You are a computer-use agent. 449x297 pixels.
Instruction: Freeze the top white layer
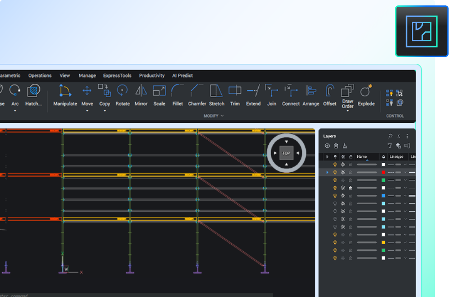tap(342, 165)
